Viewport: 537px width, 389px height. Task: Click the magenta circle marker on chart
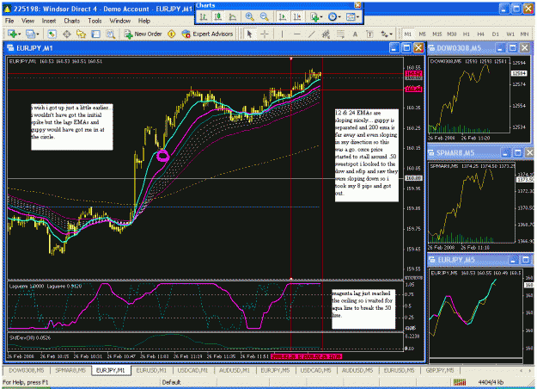[x=162, y=156]
